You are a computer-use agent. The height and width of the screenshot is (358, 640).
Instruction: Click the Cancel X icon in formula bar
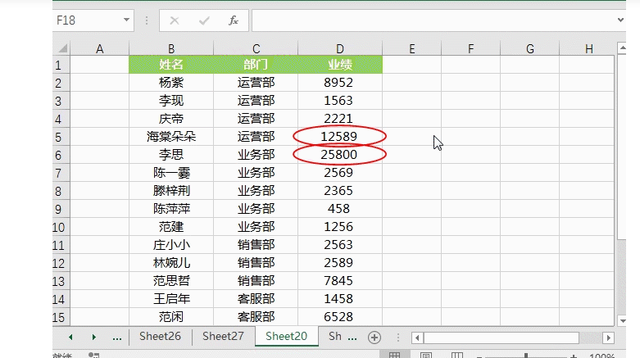pos(175,20)
